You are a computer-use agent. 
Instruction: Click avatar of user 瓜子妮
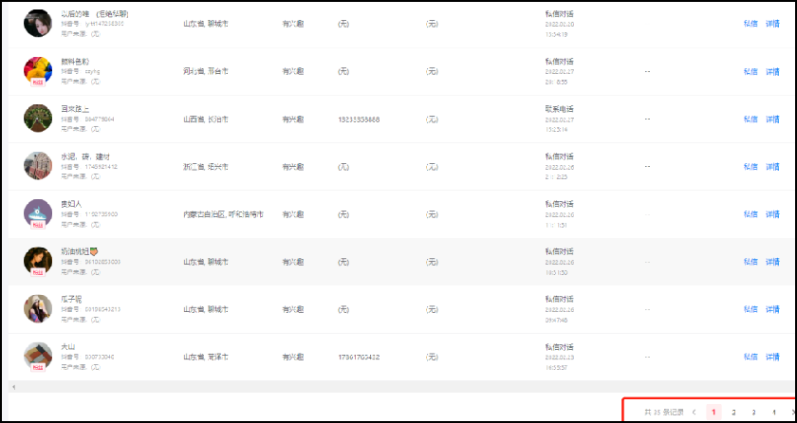point(37,308)
